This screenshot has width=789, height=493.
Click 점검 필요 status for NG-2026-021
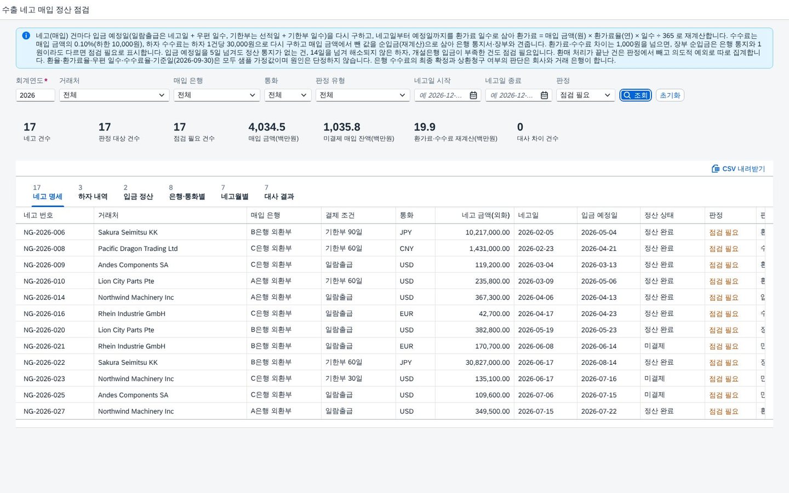coord(724,346)
